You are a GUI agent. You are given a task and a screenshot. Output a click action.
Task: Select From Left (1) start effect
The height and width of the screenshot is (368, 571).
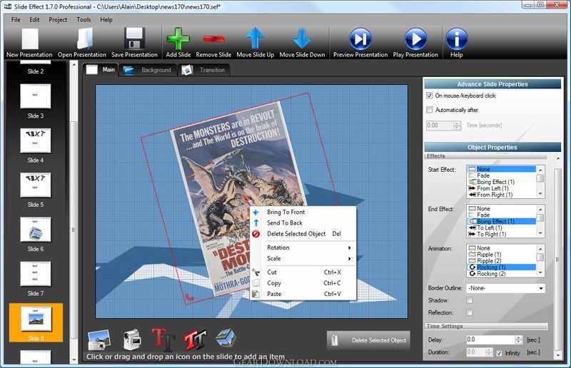pos(502,188)
